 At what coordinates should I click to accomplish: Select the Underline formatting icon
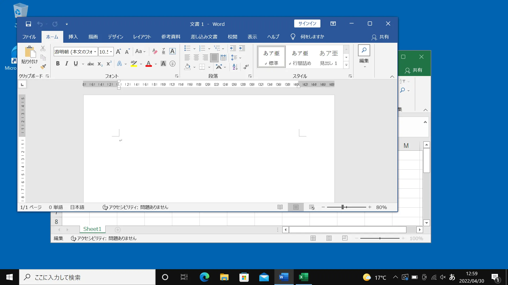point(75,64)
